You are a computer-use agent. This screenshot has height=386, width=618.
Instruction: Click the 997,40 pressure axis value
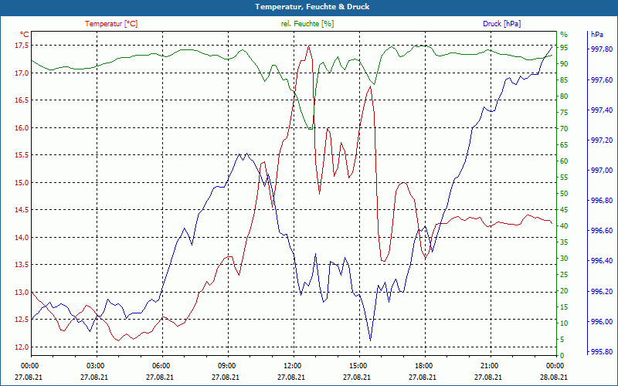pyautogui.click(x=602, y=110)
